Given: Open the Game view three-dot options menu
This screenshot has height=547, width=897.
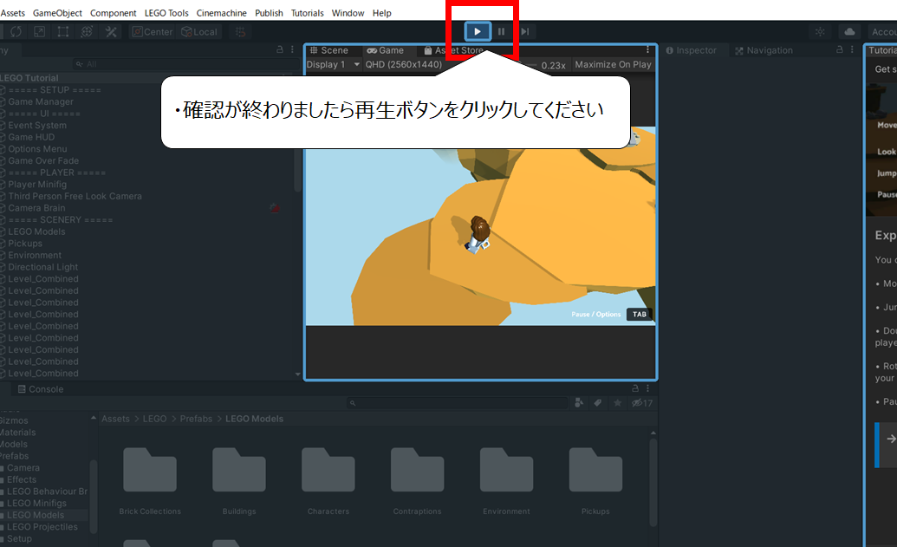Looking at the screenshot, I should [647, 50].
